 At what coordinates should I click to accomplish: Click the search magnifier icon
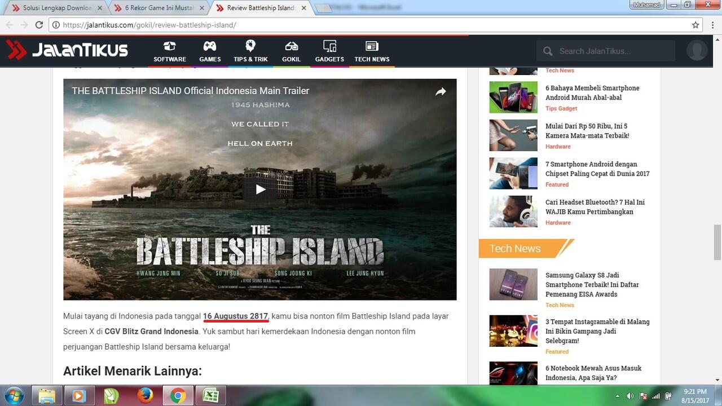(548, 51)
